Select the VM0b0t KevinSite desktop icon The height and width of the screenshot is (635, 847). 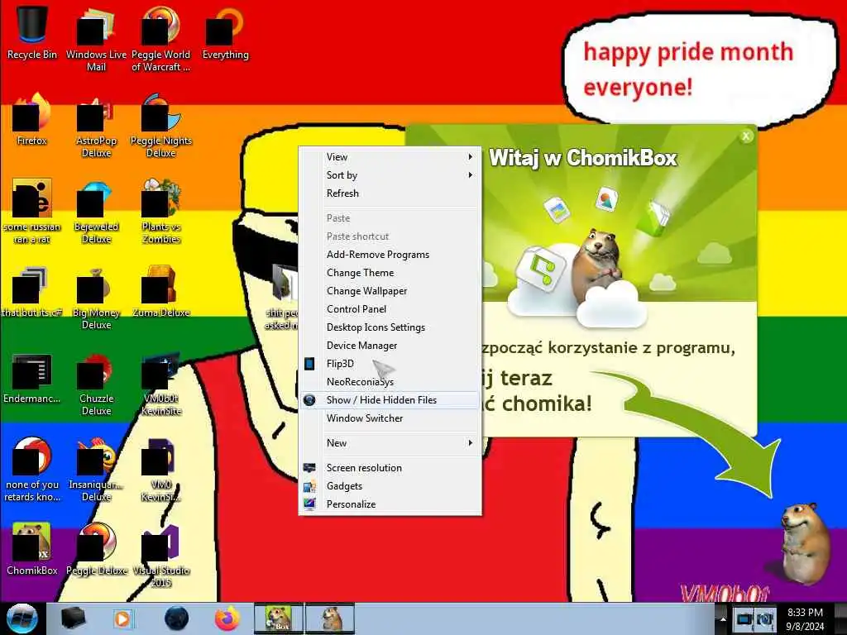point(160,384)
